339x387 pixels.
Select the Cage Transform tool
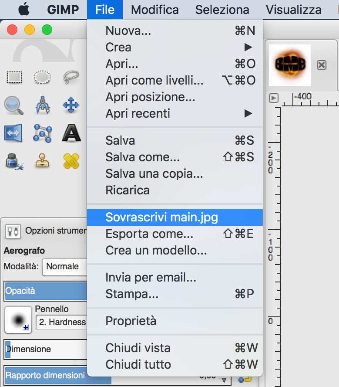click(x=42, y=133)
